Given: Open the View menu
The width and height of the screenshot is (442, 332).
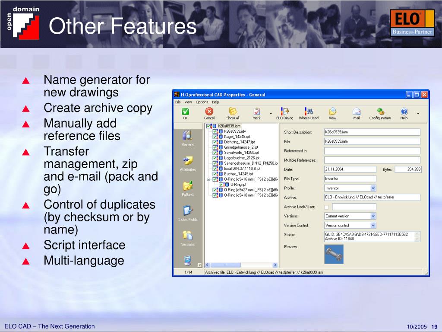Looking at the screenshot, I should tap(188, 102).
